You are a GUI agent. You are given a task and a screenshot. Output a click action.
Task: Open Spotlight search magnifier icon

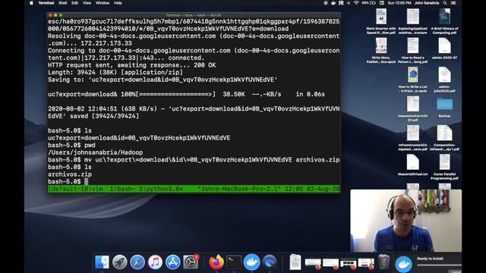(x=445, y=3)
